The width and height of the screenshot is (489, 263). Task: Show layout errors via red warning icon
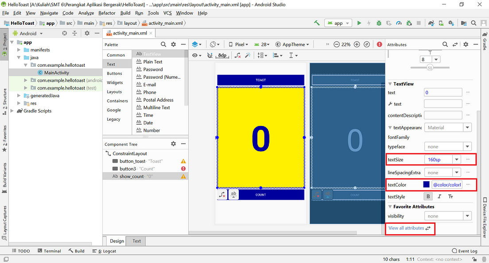(379, 45)
